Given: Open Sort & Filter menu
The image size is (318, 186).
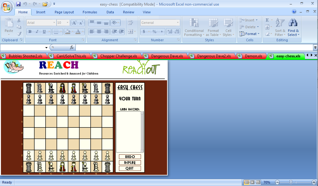Looking at the screenshot, I should [x=280, y=27].
